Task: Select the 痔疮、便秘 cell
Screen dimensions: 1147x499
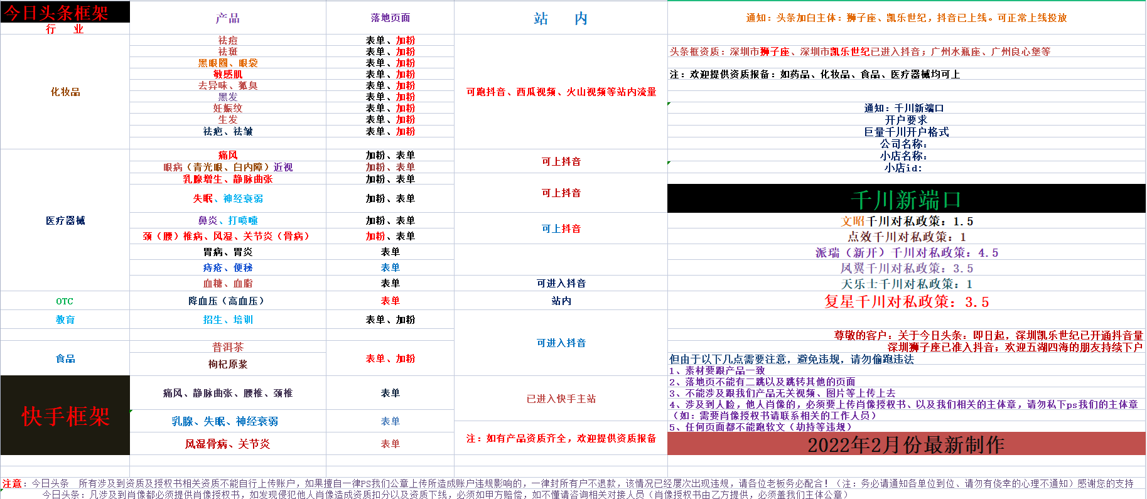Action: (x=228, y=267)
